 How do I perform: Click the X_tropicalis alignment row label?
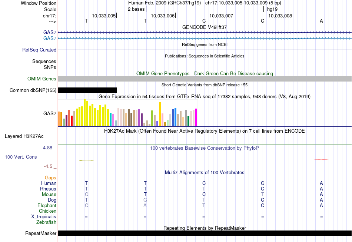44,217
